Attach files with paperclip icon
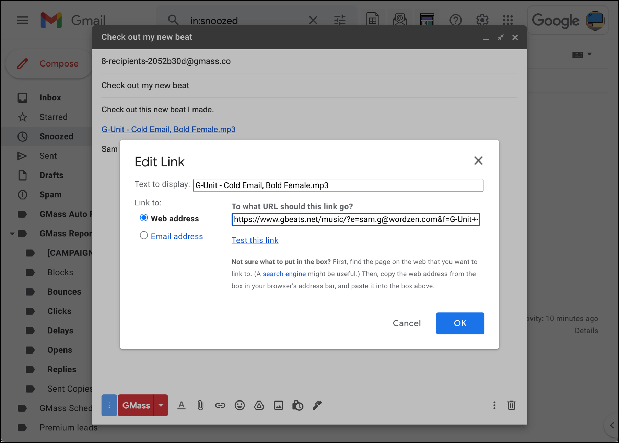The image size is (619, 443). [201, 405]
